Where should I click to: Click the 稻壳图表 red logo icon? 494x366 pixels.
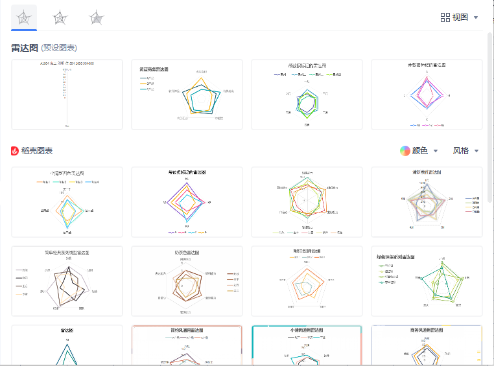coord(15,151)
